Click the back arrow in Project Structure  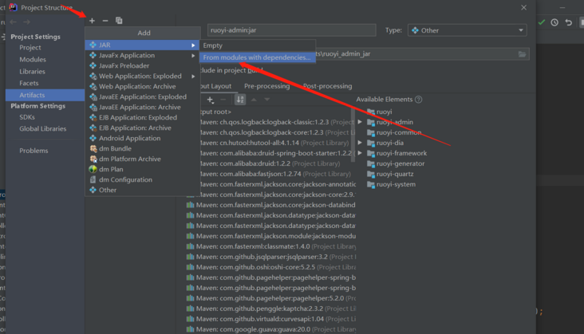point(13,22)
